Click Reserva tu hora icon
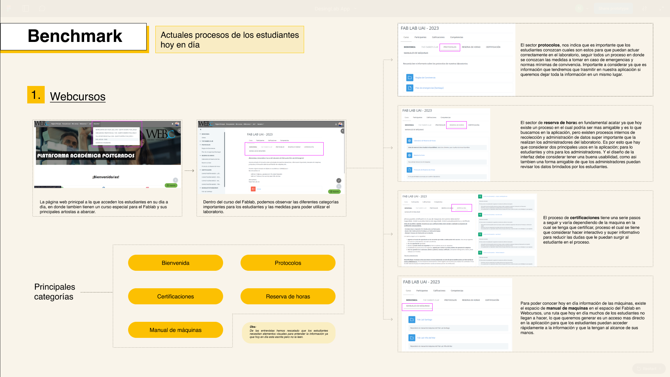 point(409,155)
